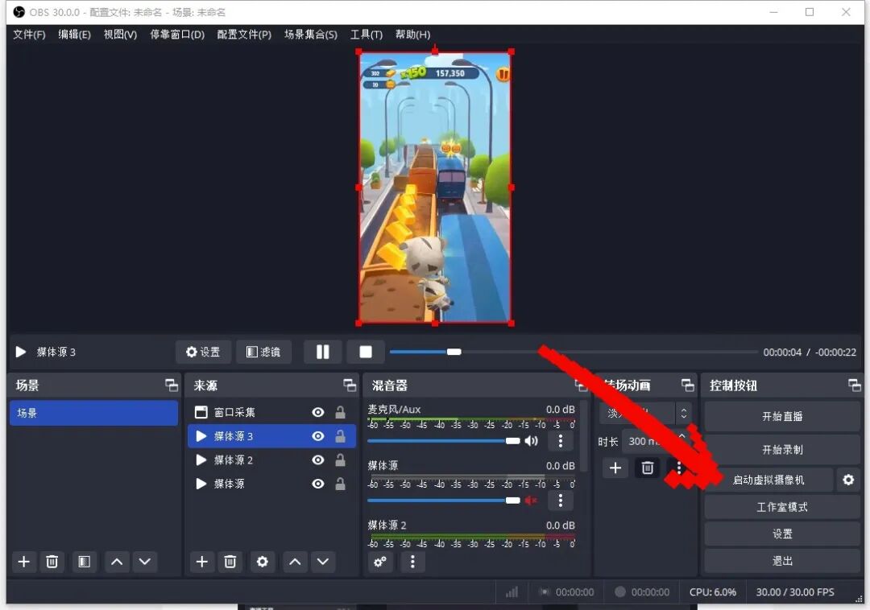The image size is (870, 610).
Task: Open the 工具(T) menu
Action: pos(367,35)
